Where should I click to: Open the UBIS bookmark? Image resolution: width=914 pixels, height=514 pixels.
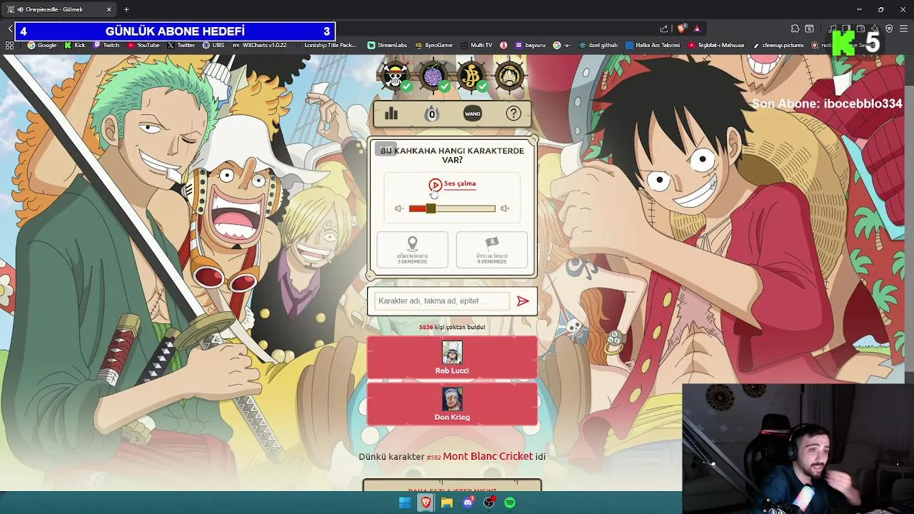(x=214, y=45)
